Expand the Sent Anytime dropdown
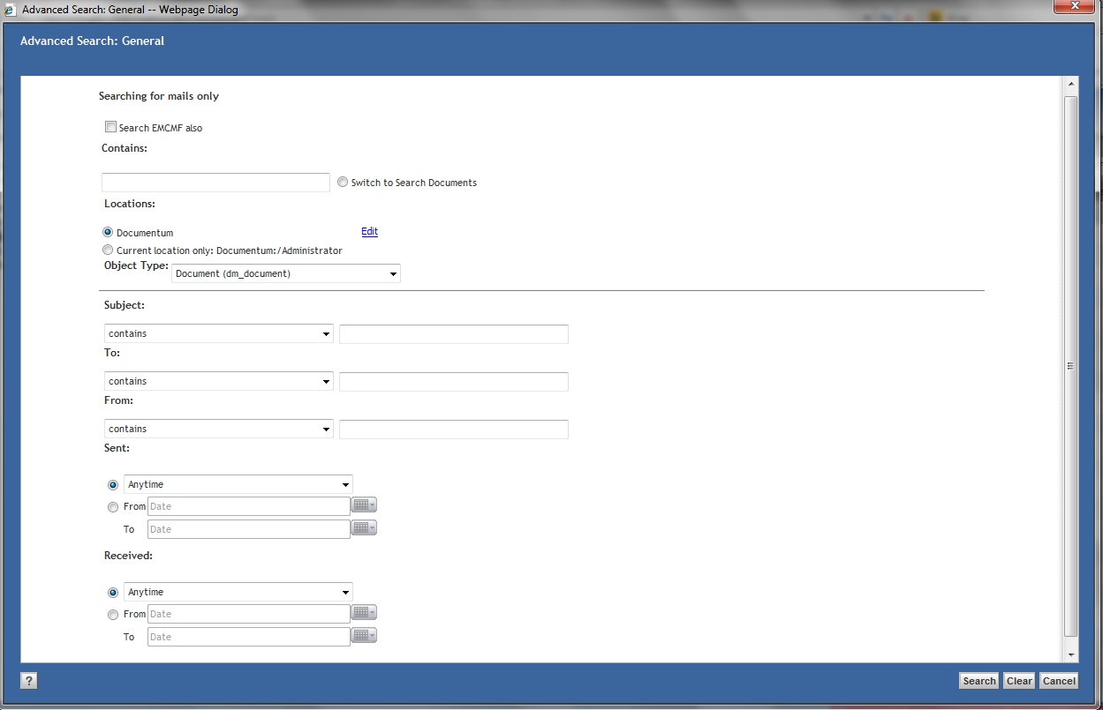1103x710 pixels. point(238,484)
